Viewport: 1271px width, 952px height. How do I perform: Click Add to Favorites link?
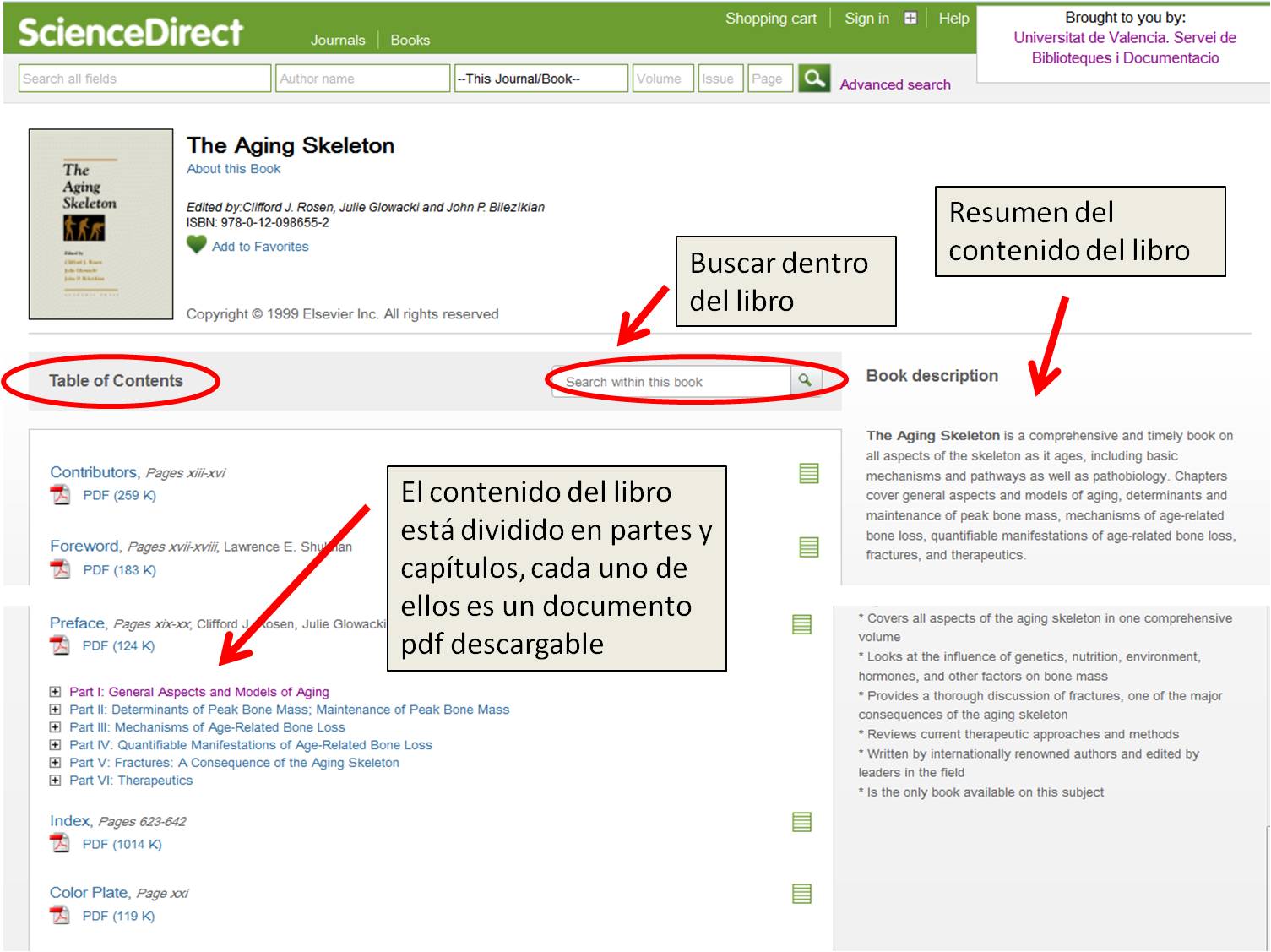pos(260,247)
